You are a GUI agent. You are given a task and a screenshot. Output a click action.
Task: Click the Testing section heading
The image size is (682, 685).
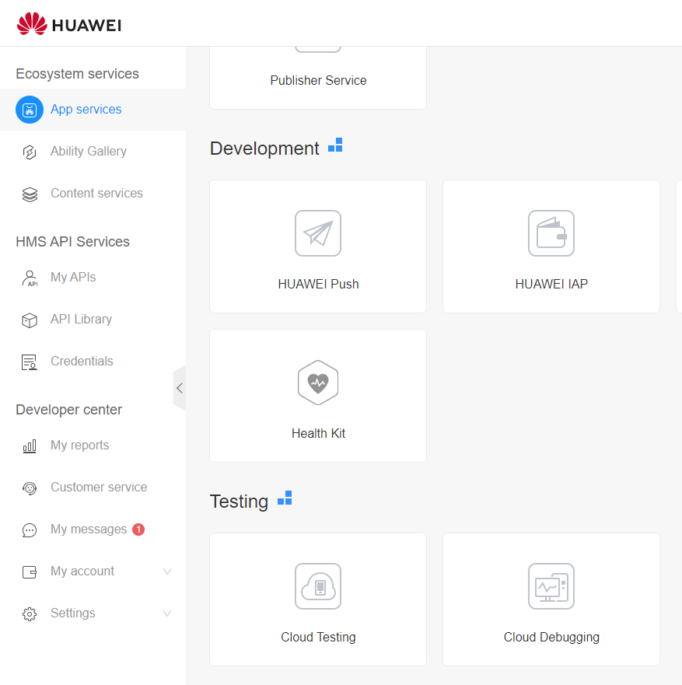[239, 502]
